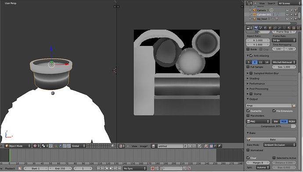
Task: Hide Cylinder.001 with its eye icon
Action: pyautogui.click(x=287, y=14)
